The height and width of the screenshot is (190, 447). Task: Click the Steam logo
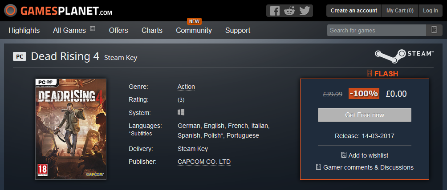click(x=404, y=56)
